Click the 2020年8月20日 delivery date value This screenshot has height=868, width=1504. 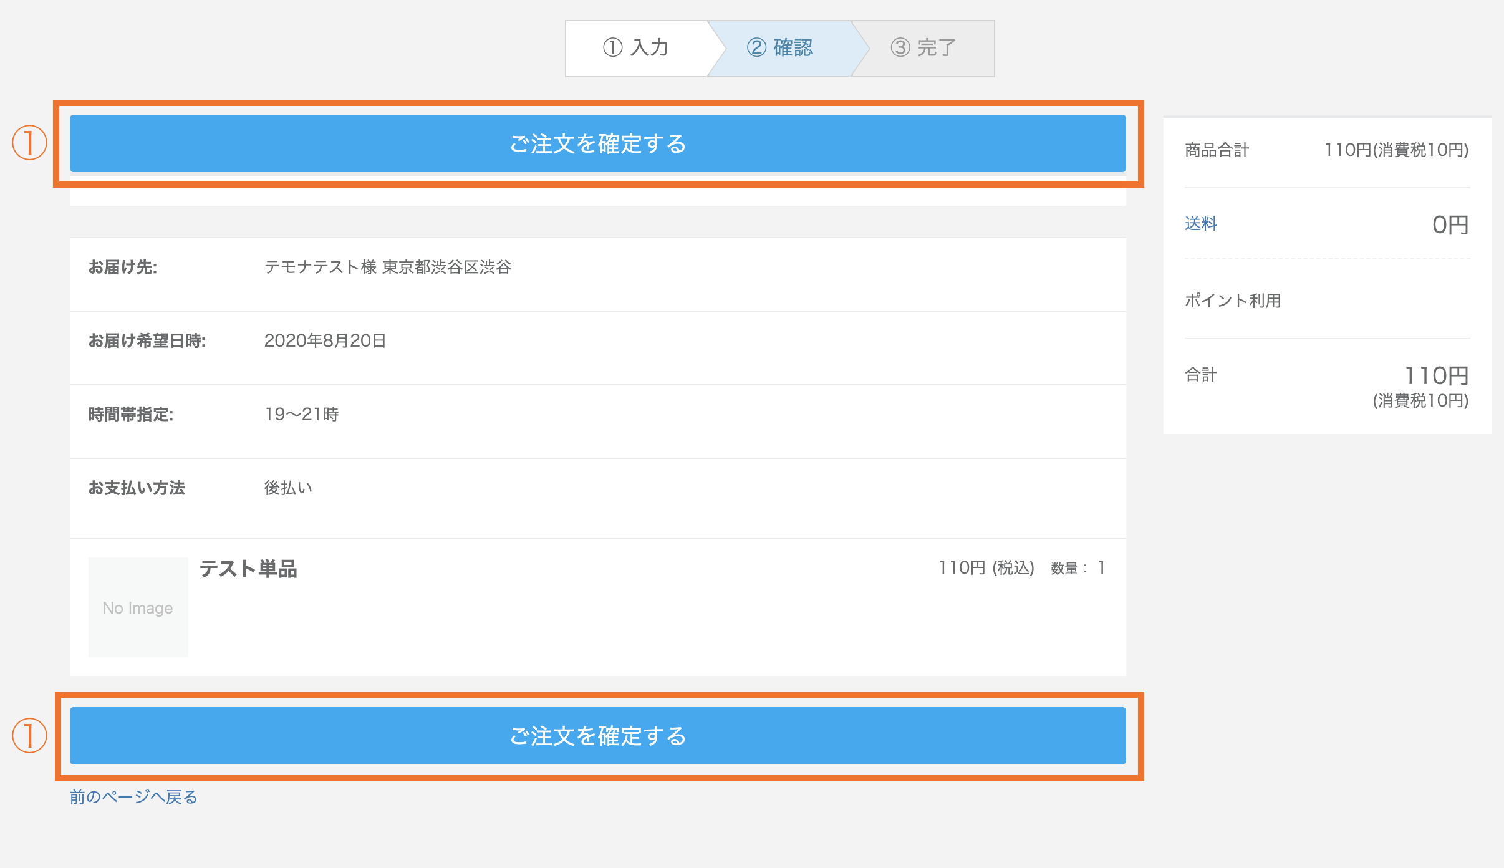[325, 341]
